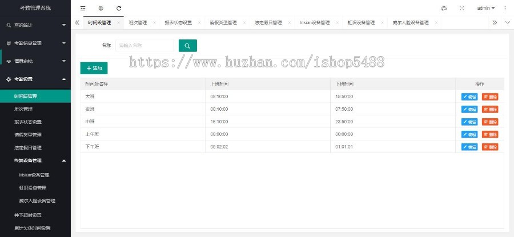Edit the 下午班 row
514x237 pixels.
pos(469,147)
